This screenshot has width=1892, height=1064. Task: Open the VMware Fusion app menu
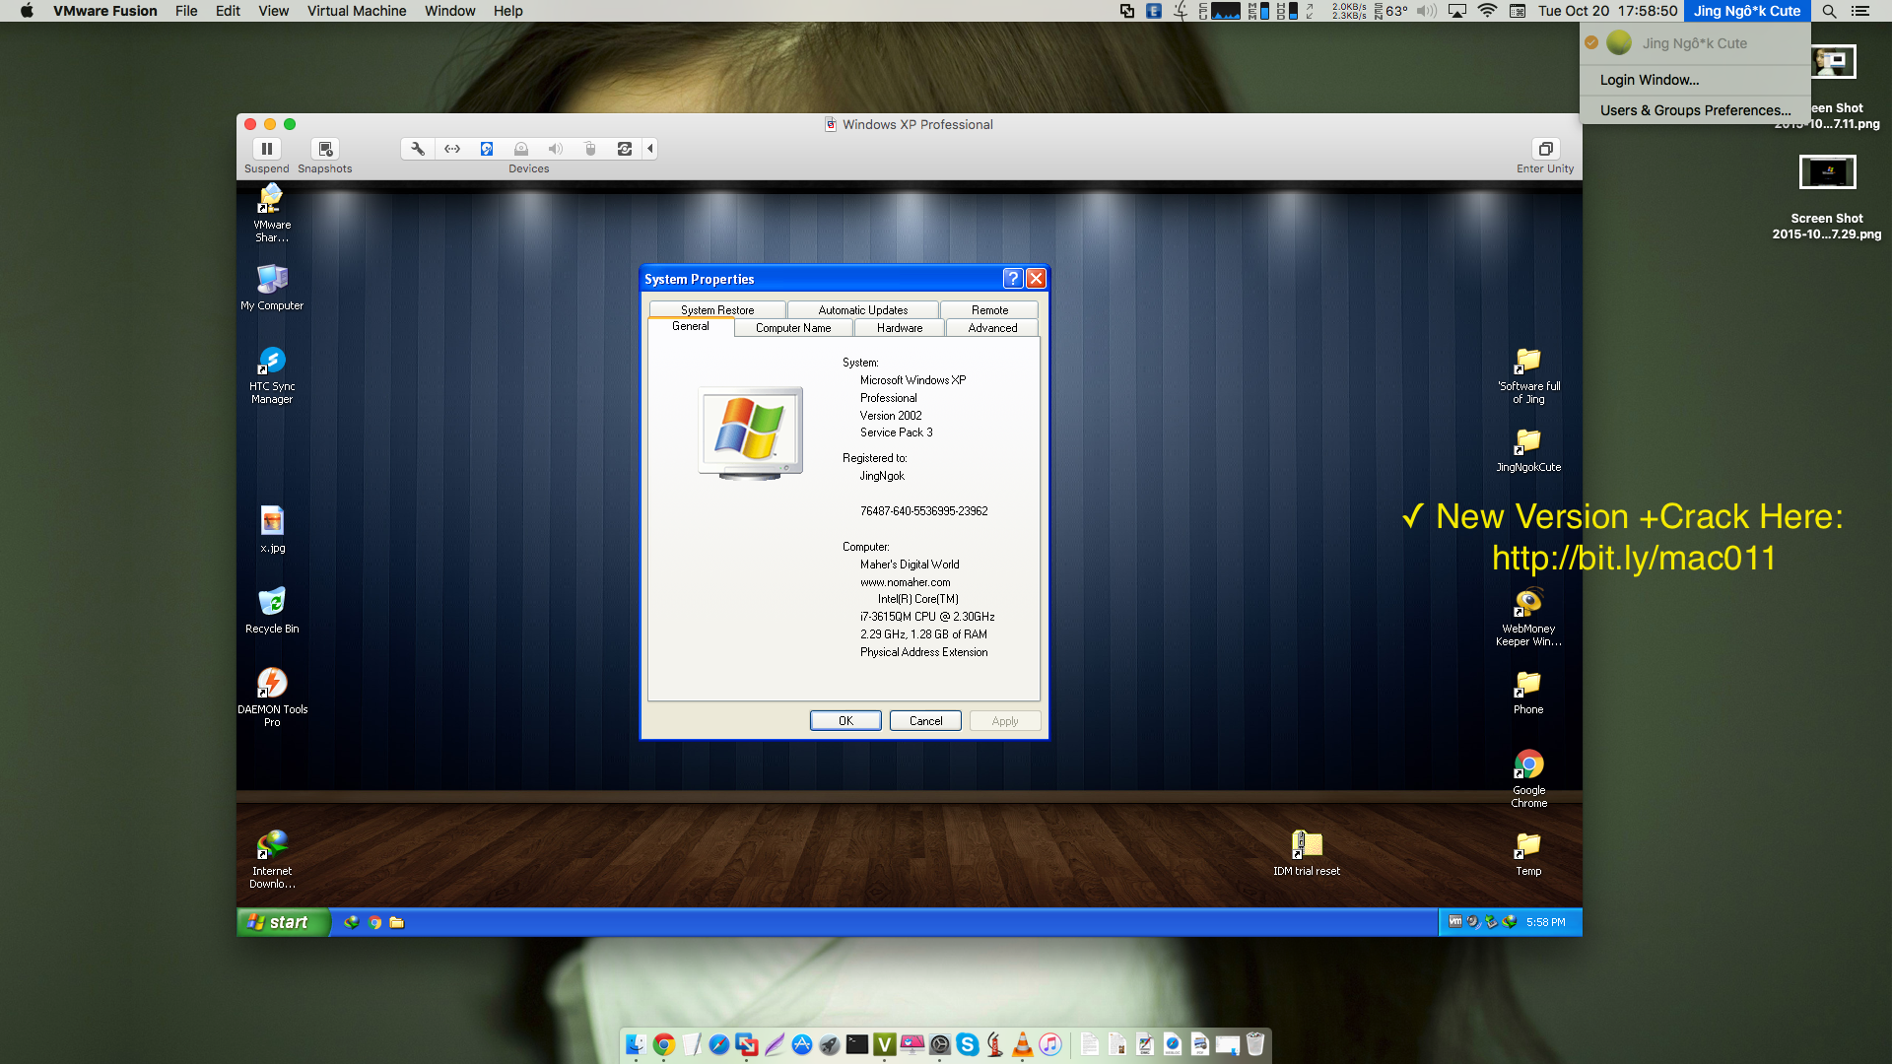coord(104,11)
